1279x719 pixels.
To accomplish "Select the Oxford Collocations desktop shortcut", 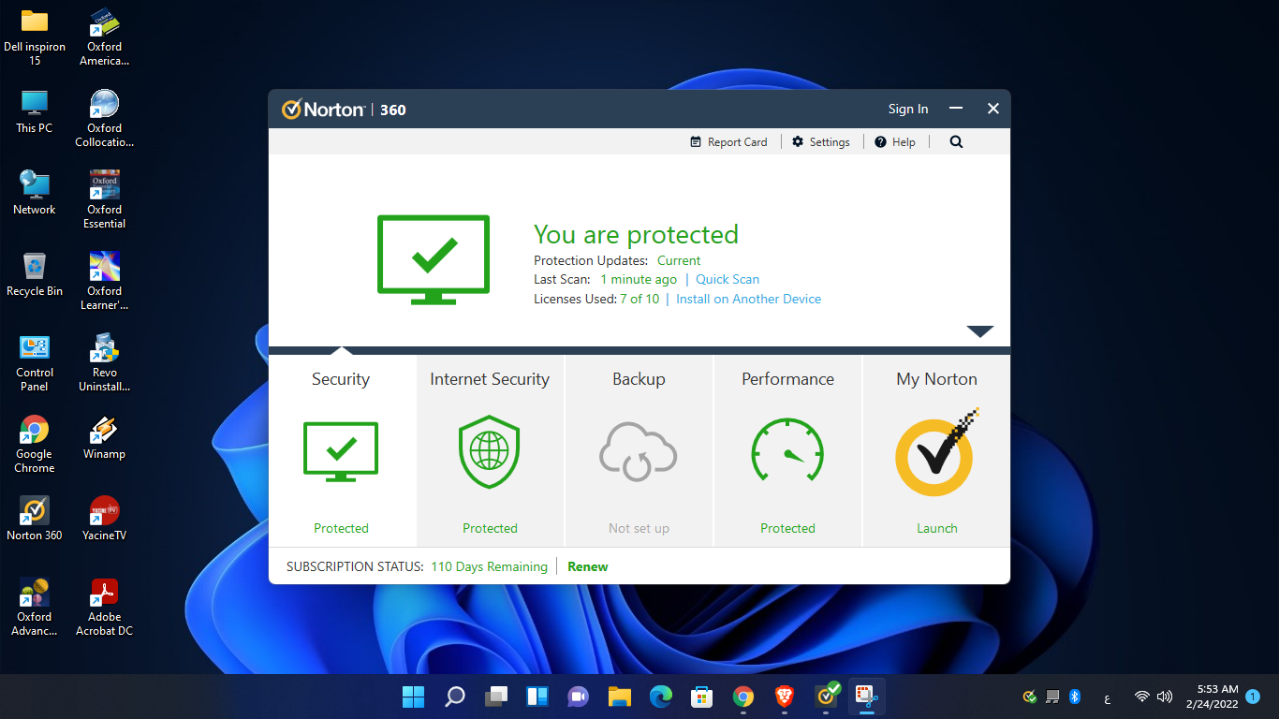I will click(104, 119).
